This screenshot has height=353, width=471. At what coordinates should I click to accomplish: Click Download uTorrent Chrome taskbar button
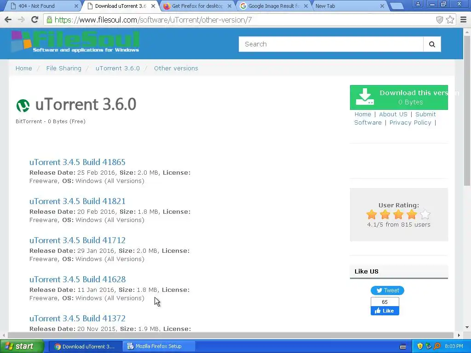(x=85, y=347)
